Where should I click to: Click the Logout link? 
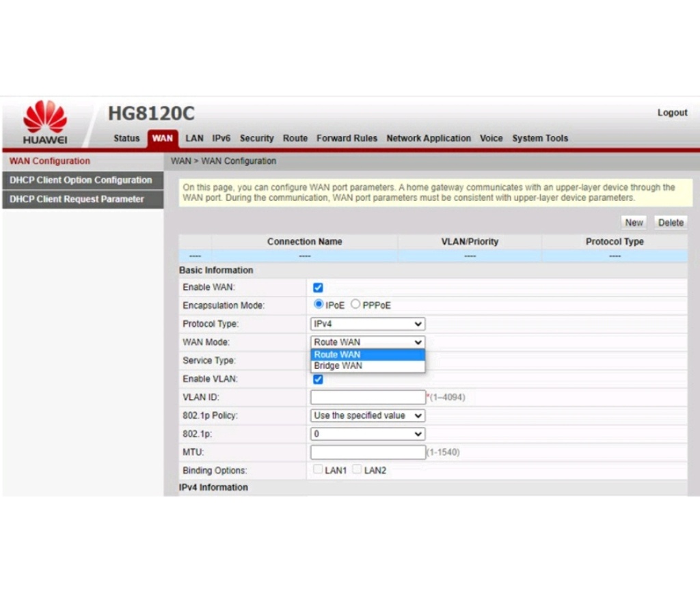672,113
